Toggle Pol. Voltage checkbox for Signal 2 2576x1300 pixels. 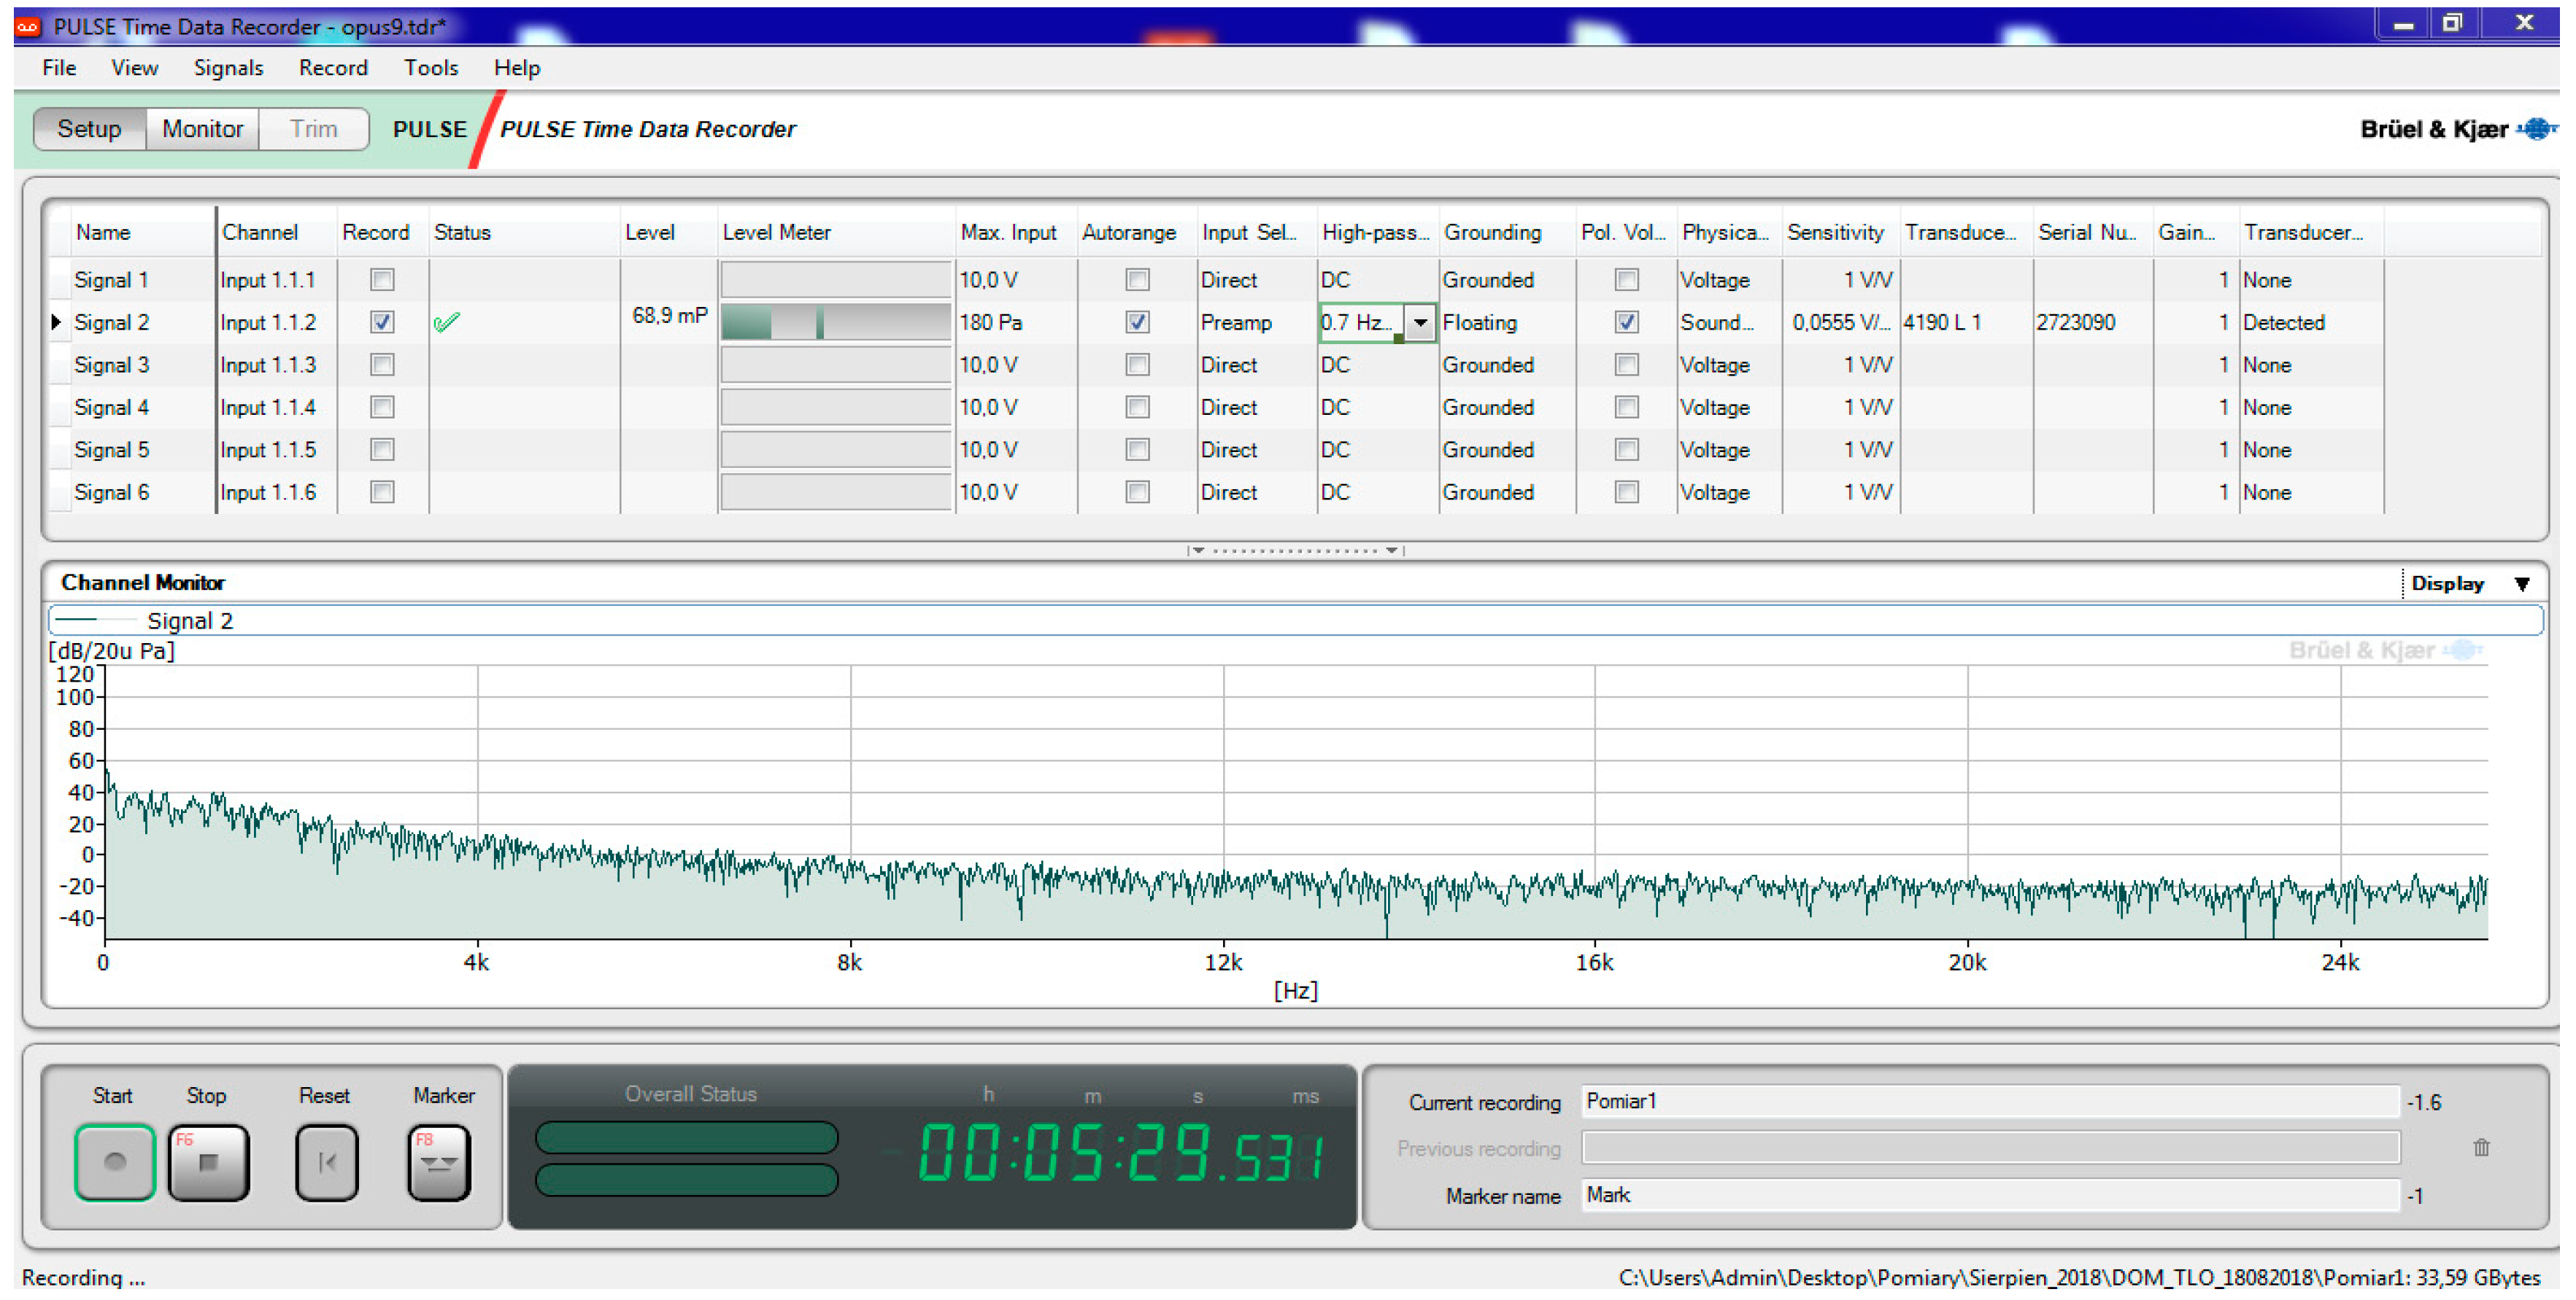(1626, 322)
